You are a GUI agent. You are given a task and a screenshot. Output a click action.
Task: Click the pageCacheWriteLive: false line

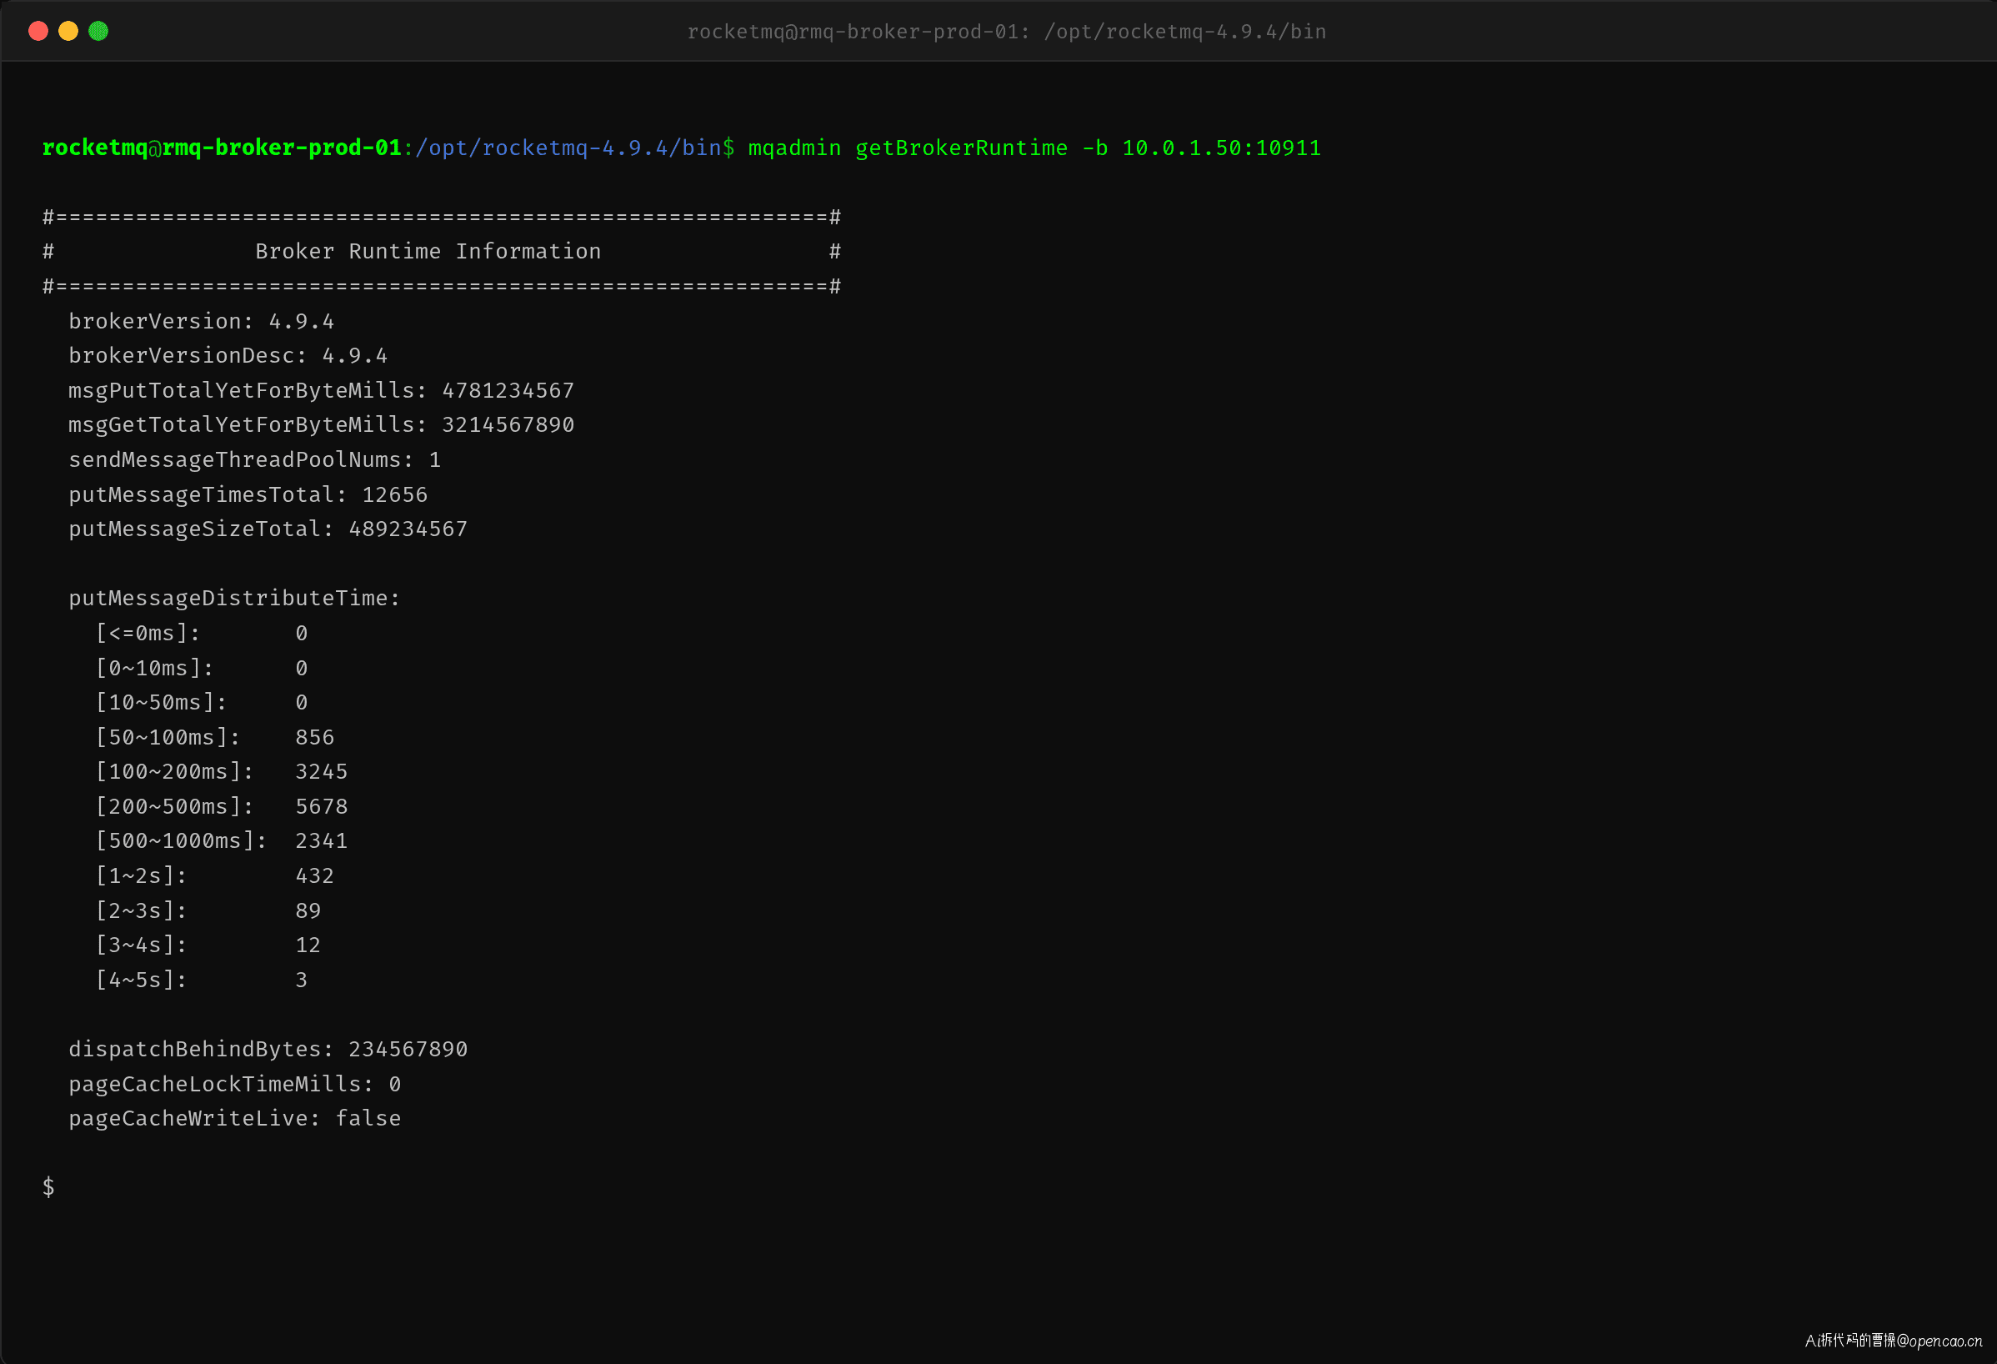click(x=234, y=1119)
